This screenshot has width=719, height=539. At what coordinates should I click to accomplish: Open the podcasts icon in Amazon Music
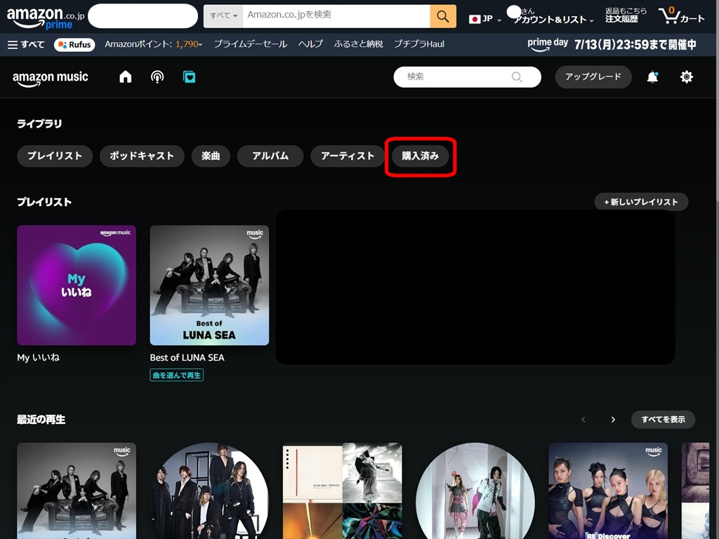coord(157,76)
